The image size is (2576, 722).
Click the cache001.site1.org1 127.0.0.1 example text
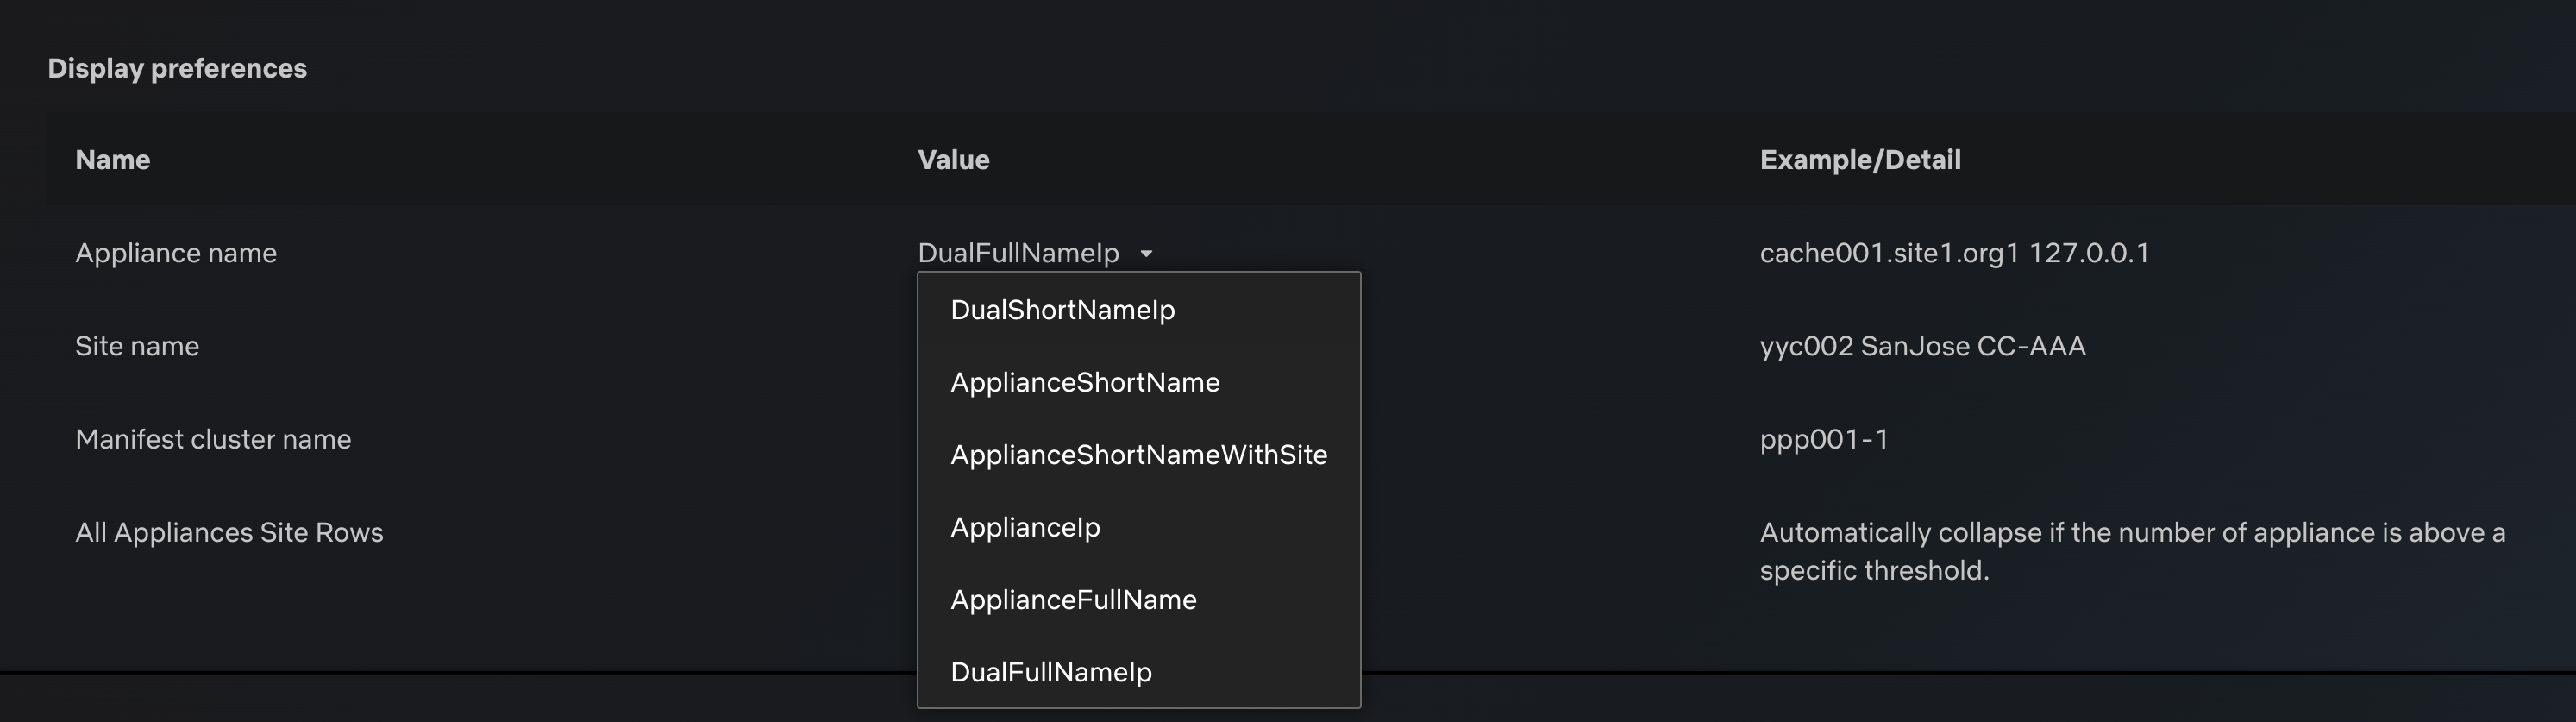pos(1953,253)
